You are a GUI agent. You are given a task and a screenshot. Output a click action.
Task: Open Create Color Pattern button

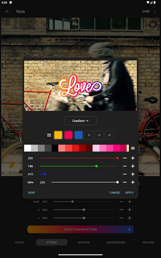tap(80, 229)
